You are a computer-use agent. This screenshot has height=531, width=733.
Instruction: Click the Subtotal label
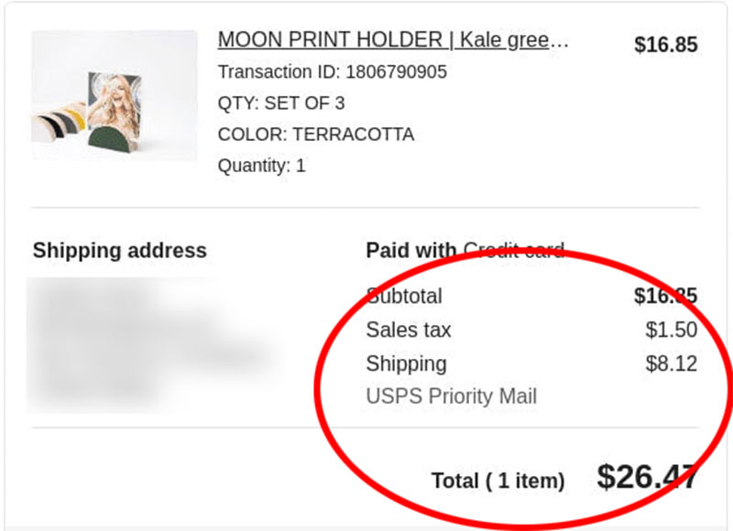(x=404, y=296)
